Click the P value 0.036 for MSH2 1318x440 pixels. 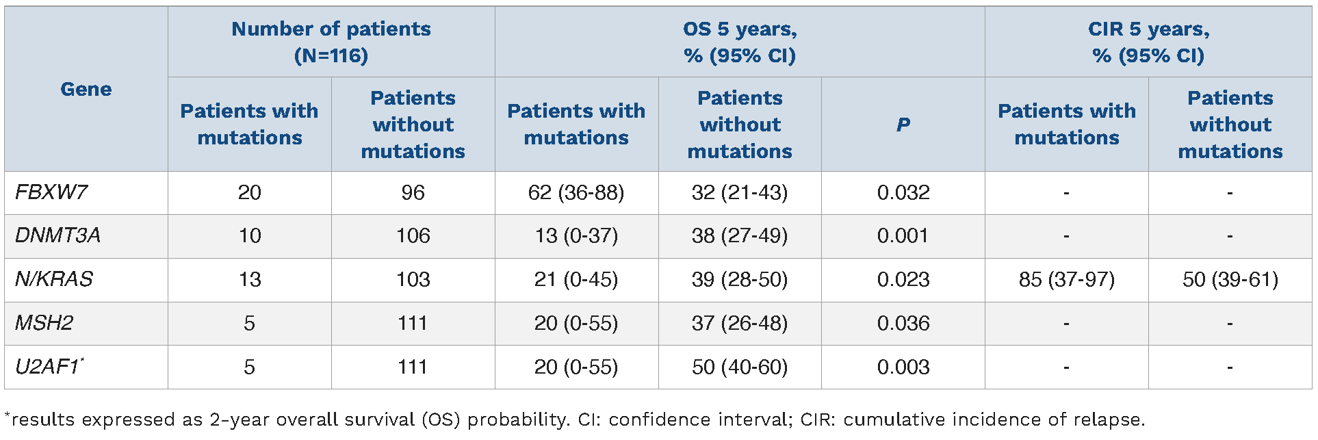(x=903, y=323)
